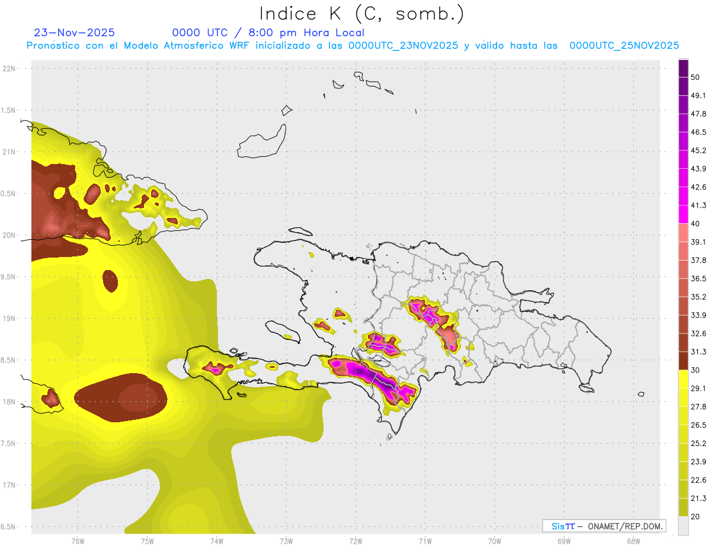The image size is (711, 549).
Task: Click the legend value '26.5'
Action: tap(699, 425)
